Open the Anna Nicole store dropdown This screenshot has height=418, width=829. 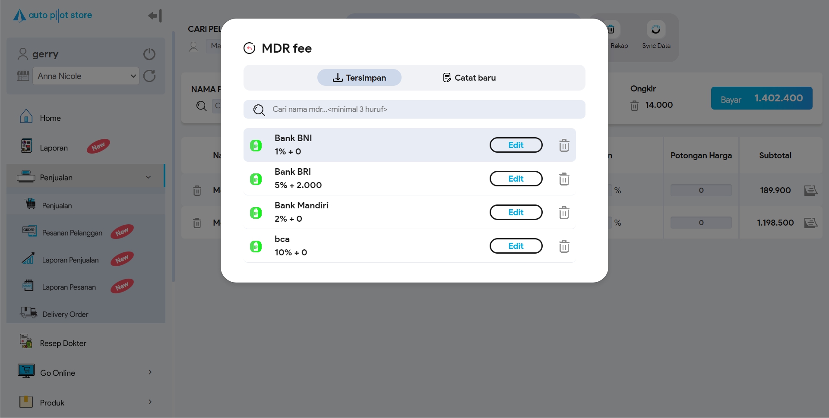pos(86,76)
